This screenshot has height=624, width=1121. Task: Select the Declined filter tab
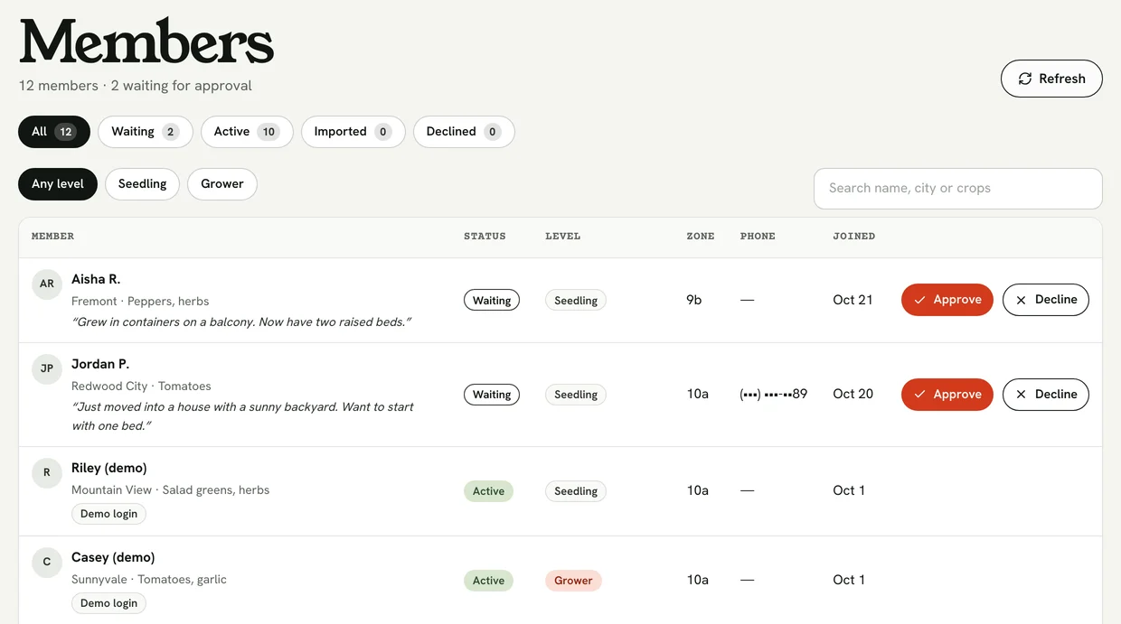[x=464, y=132]
